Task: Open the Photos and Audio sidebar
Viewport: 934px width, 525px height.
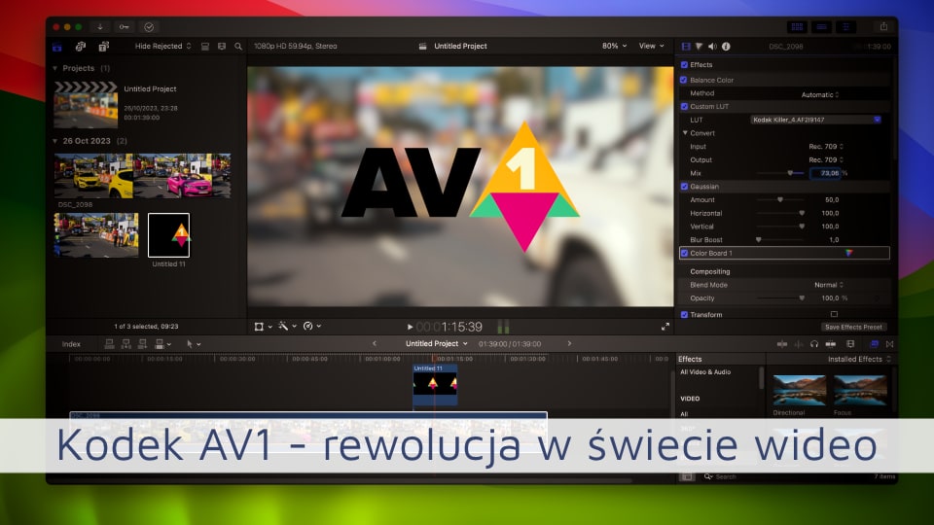Action: [80, 46]
